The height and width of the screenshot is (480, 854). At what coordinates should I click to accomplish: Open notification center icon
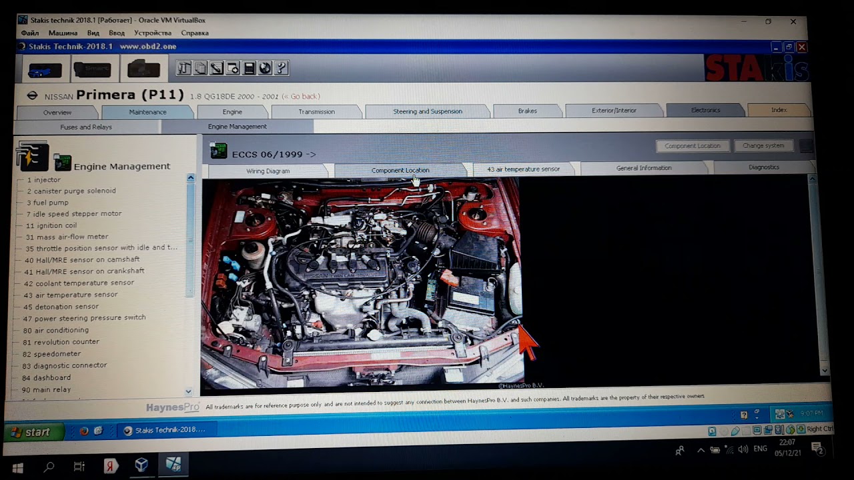tap(818, 449)
